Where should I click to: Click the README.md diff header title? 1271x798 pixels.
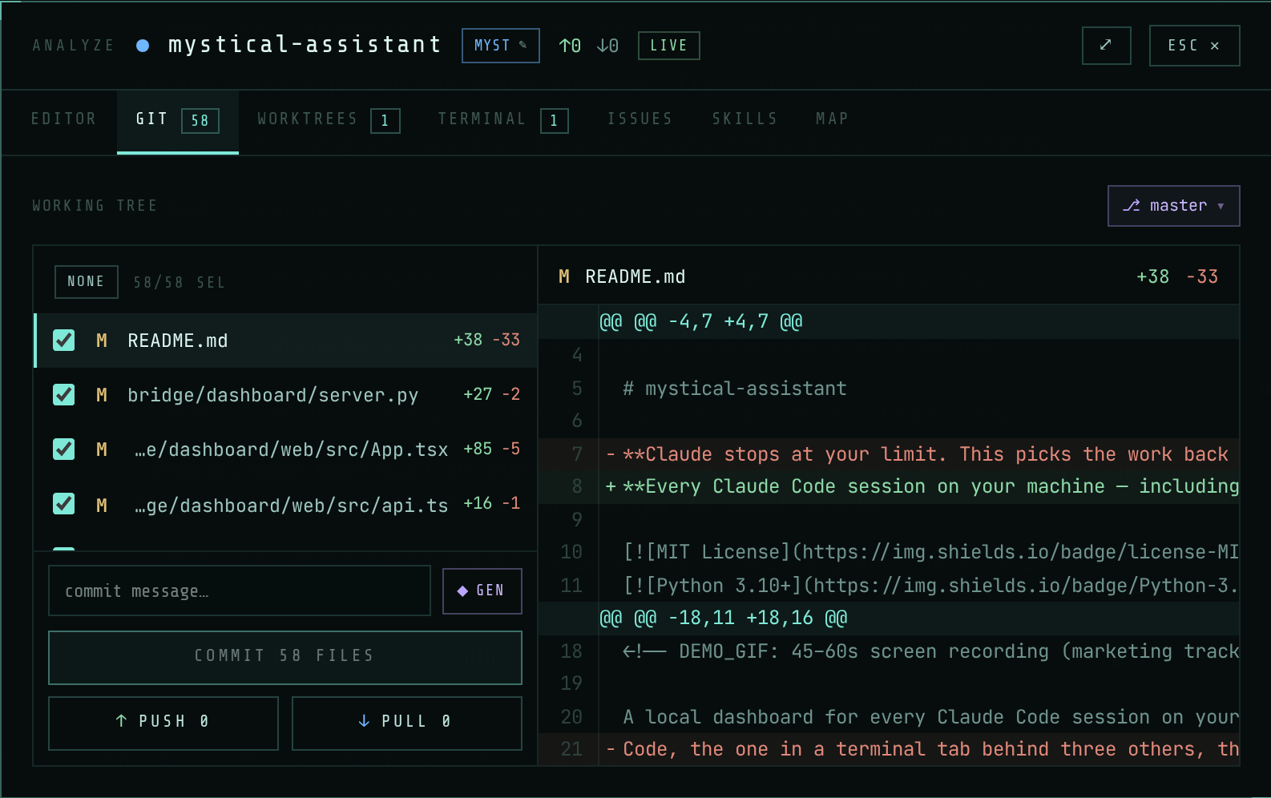[x=635, y=276]
